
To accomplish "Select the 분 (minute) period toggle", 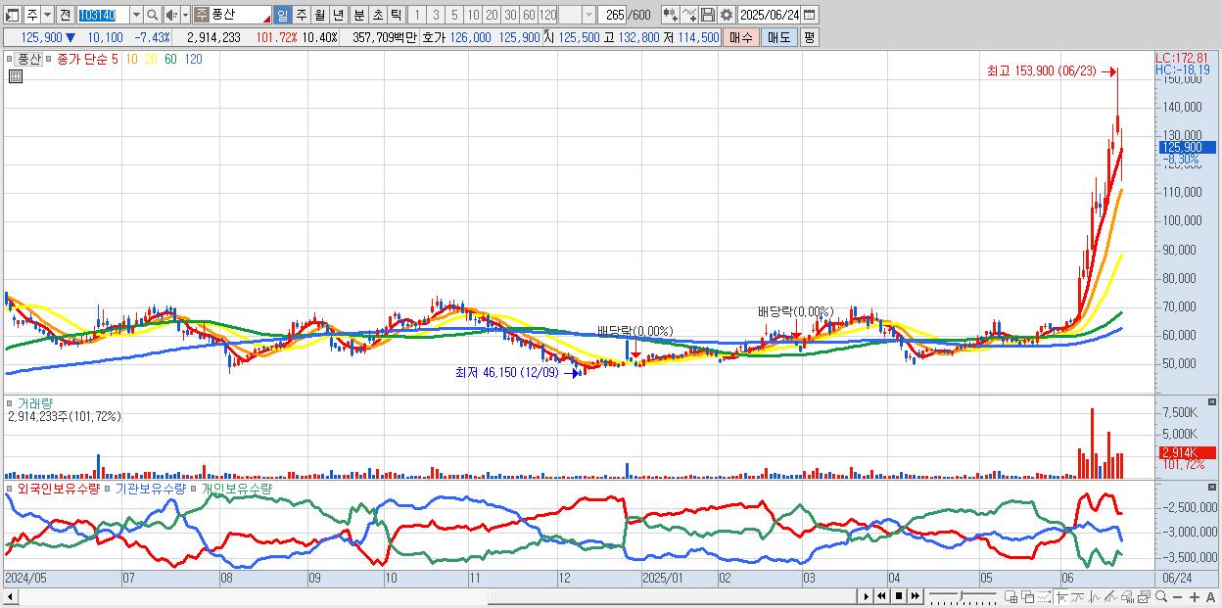I will click(x=358, y=15).
